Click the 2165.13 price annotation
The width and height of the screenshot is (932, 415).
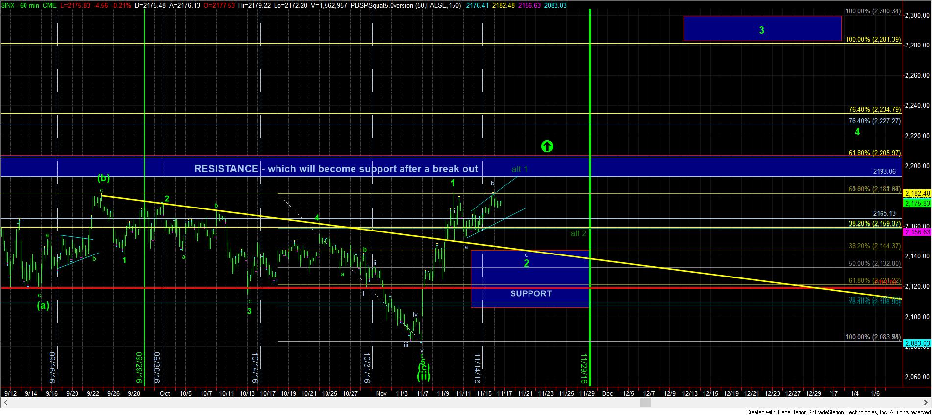[x=884, y=213]
